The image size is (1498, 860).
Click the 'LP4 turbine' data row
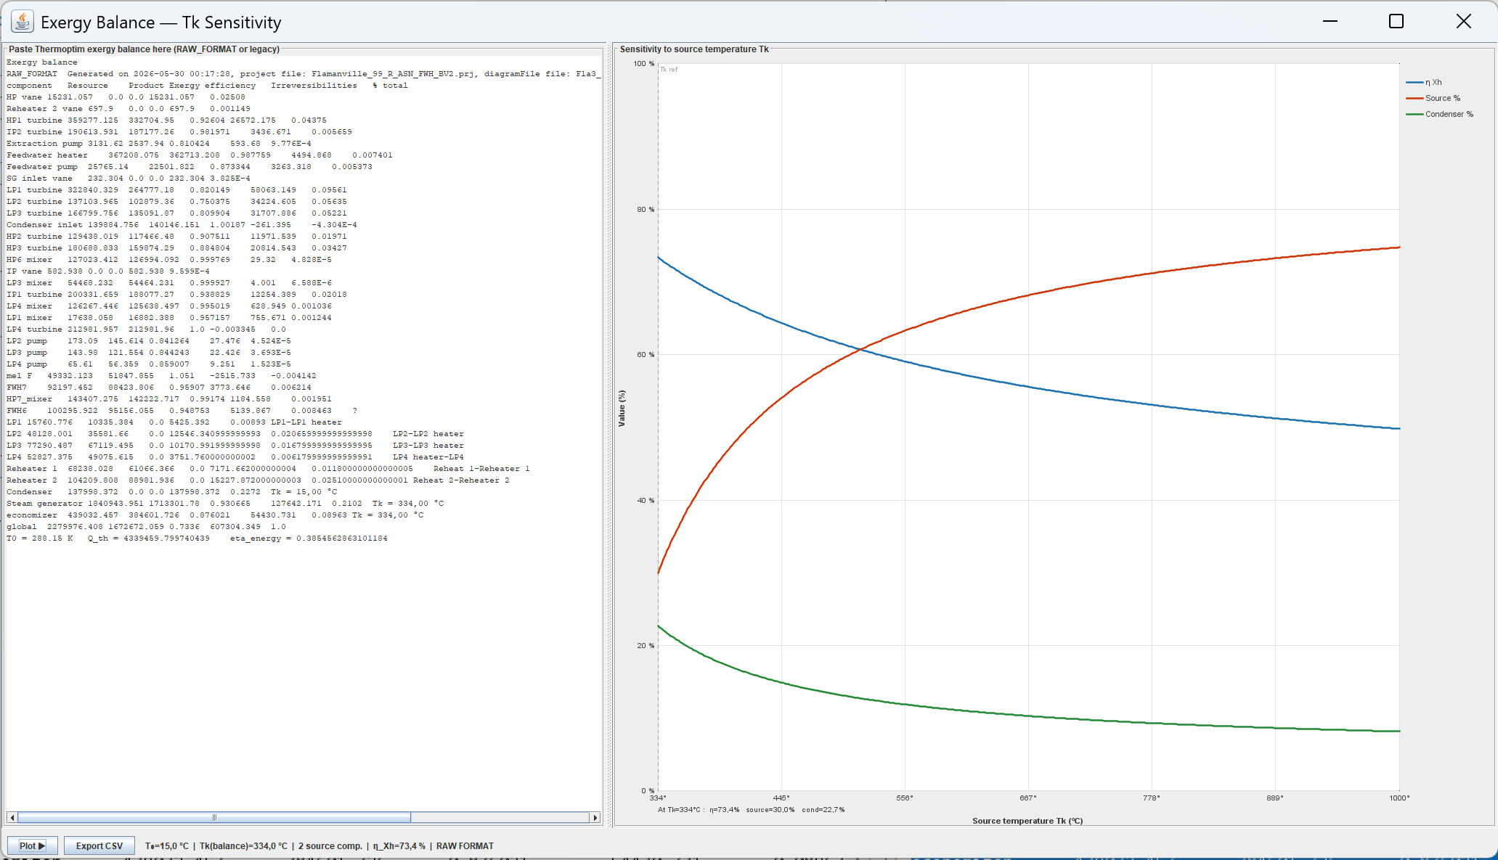(x=147, y=329)
